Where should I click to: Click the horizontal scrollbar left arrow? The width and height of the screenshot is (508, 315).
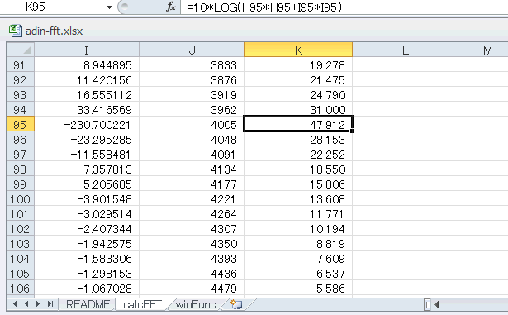coord(437,304)
